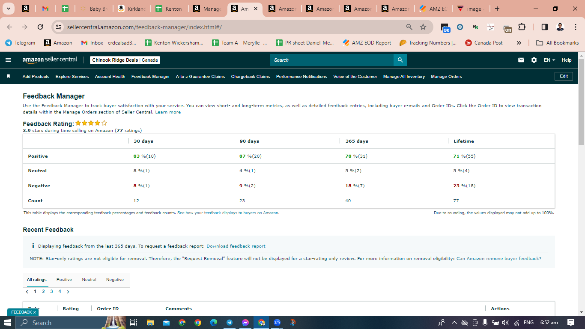Screen dimensions: 585x329
Task: Open the All Bookmarks folder
Action: (558, 43)
